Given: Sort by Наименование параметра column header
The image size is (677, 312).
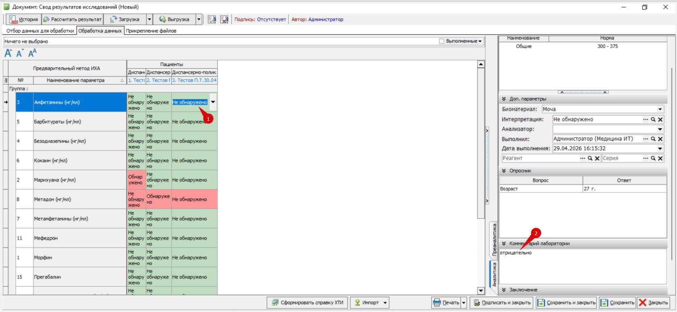Looking at the screenshot, I should (x=80, y=80).
